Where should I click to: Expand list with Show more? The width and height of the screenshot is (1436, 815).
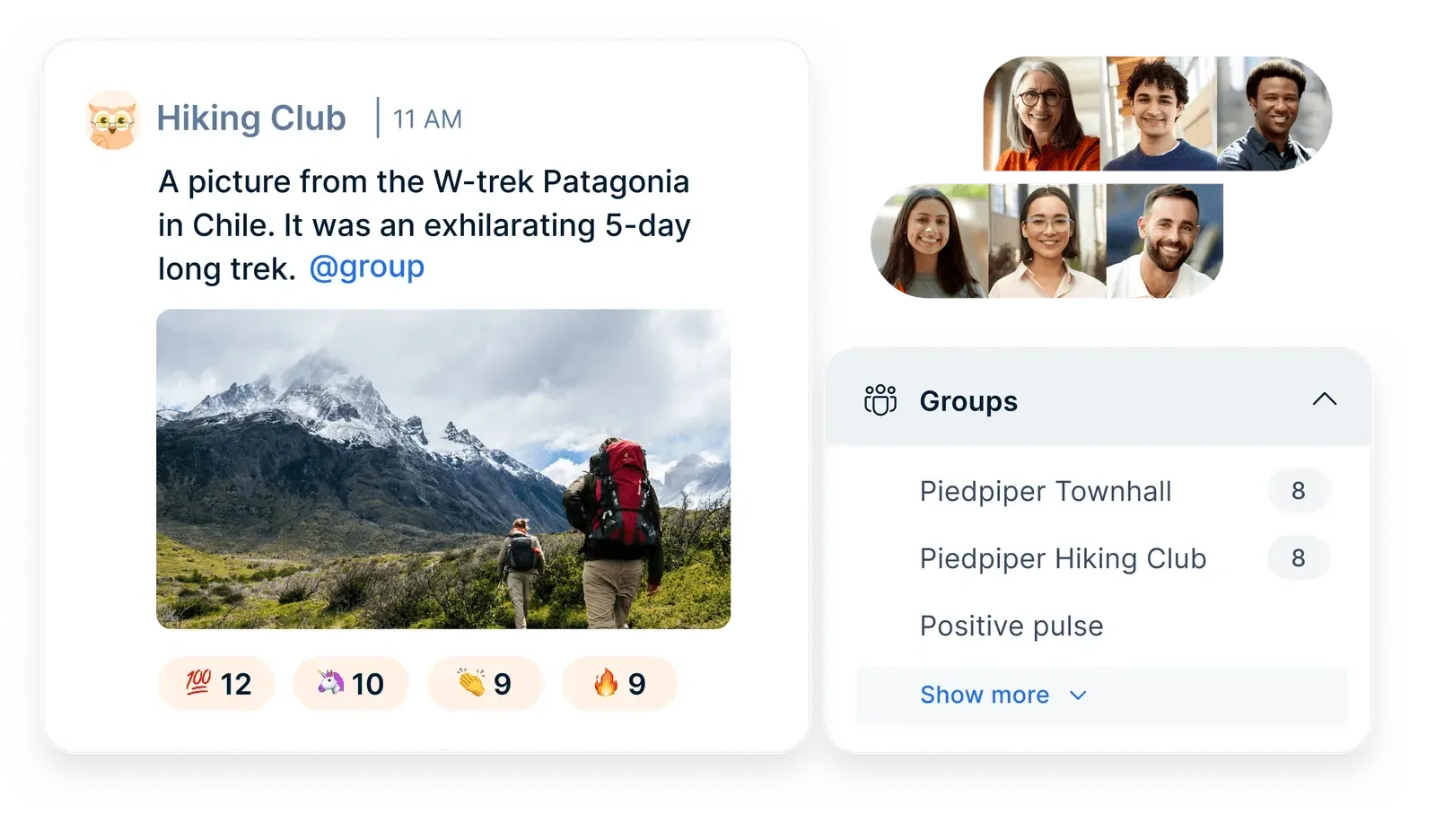[x=985, y=695]
